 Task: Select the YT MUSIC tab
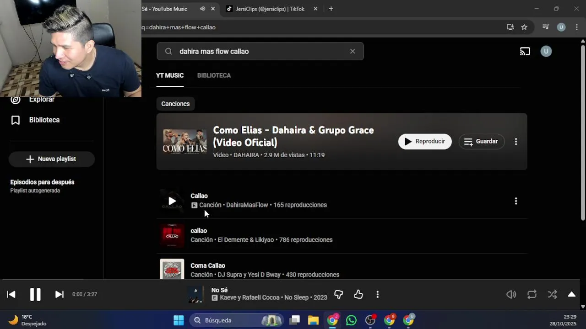point(170,75)
